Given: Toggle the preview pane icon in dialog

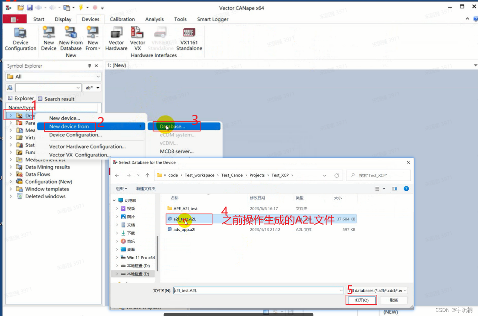Looking at the screenshot, I should click(394, 189).
